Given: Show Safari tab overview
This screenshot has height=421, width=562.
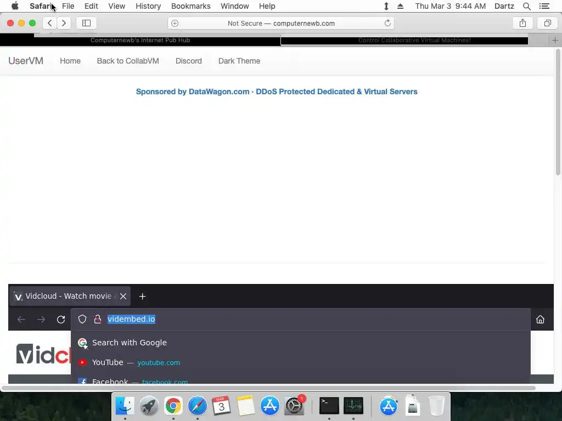Looking at the screenshot, I should tap(547, 23).
